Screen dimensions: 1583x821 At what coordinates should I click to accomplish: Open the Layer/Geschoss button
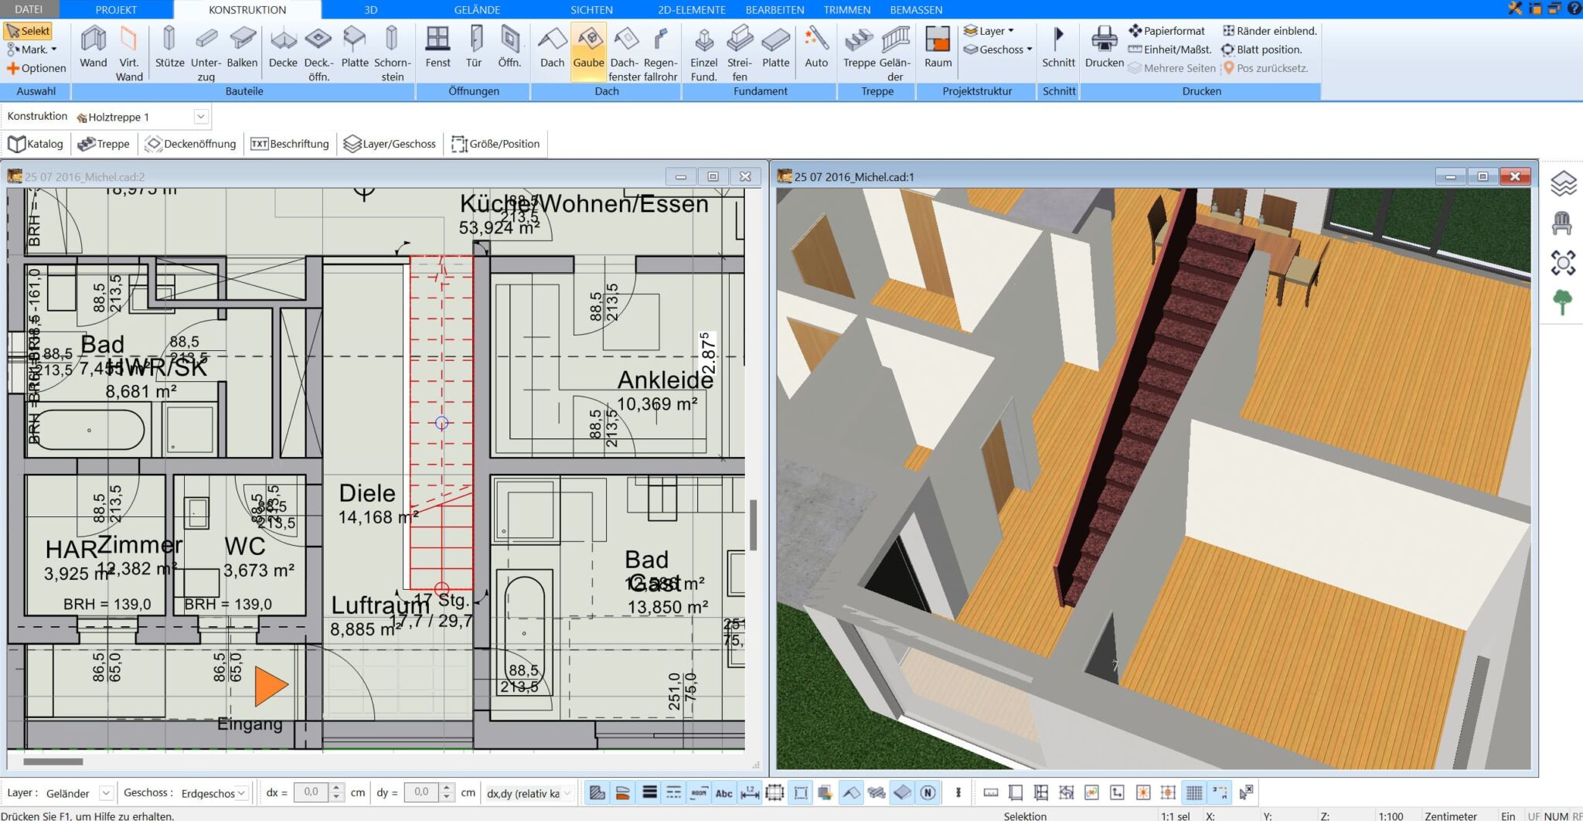pos(390,144)
